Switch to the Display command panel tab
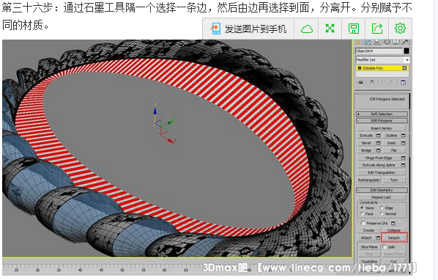The height and width of the screenshot is (280, 438). pos(396,43)
